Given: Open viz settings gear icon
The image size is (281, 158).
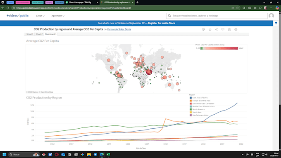Looking at the screenshot, I should point(236,29).
